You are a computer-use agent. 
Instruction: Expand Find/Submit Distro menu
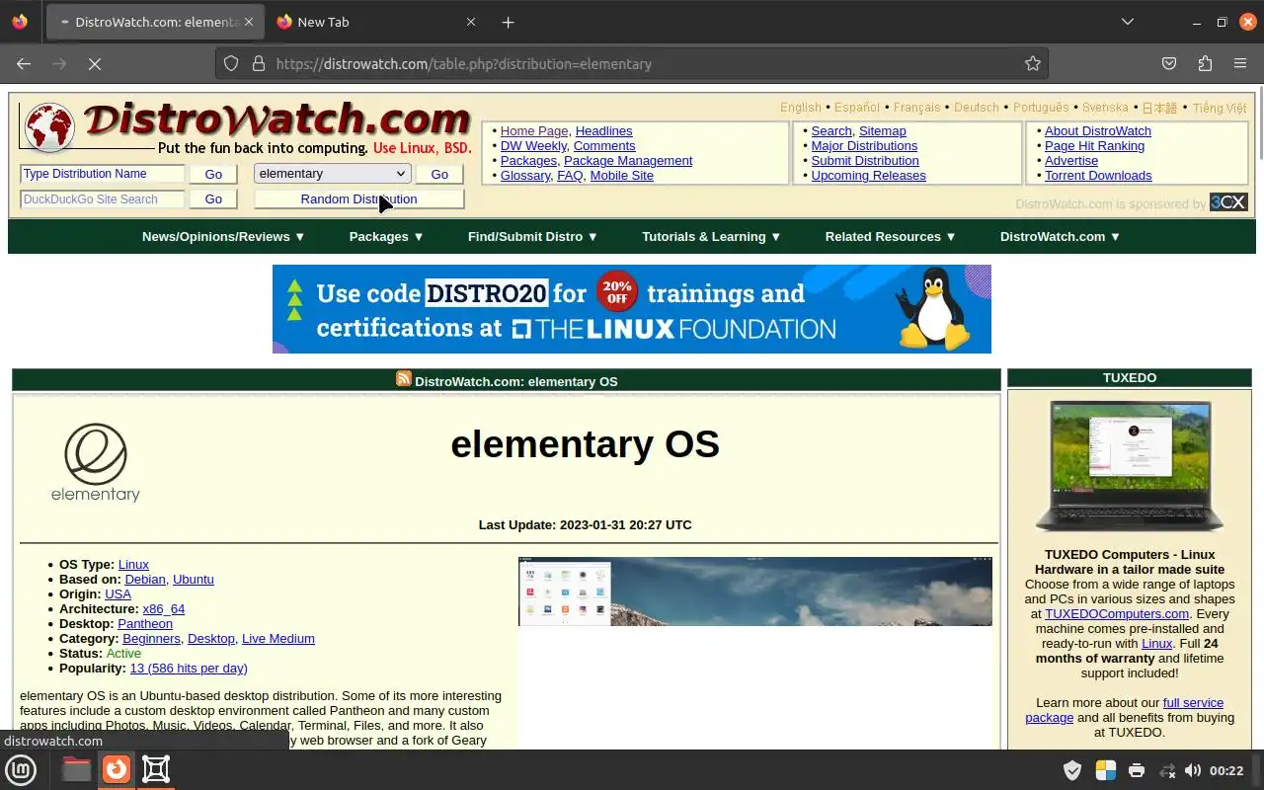click(533, 236)
